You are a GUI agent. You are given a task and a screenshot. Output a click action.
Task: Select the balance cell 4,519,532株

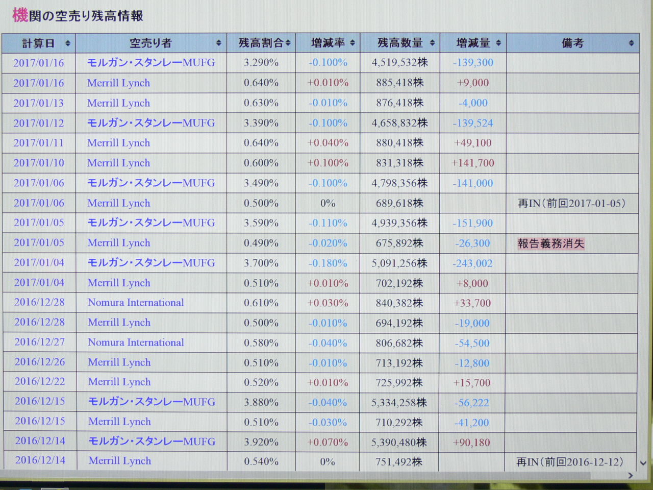pyautogui.click(x=400, y=63)
